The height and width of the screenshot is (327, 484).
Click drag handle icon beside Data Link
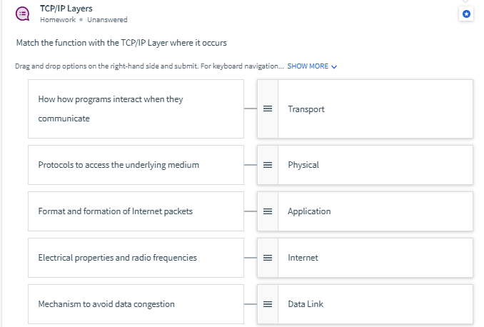click(x=268, y=304)
